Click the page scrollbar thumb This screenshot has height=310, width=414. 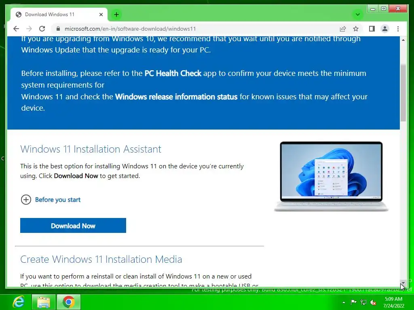pos(403,92)
